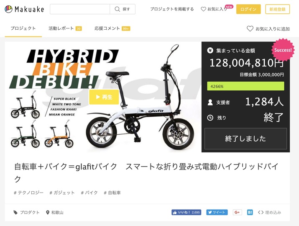This screenshot has width=299, height=226.
Task: Tweet the project with ツイート button
Action: [x=217, y=212]
